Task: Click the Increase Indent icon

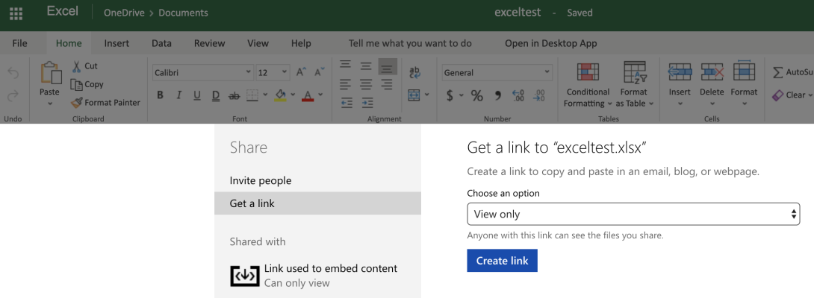Action: pos(367,103)
